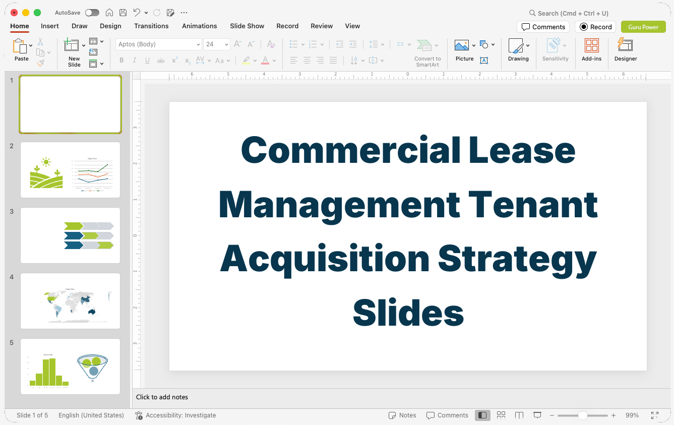
Task: Open the Add-ins gallery
Action: [591, 50]
